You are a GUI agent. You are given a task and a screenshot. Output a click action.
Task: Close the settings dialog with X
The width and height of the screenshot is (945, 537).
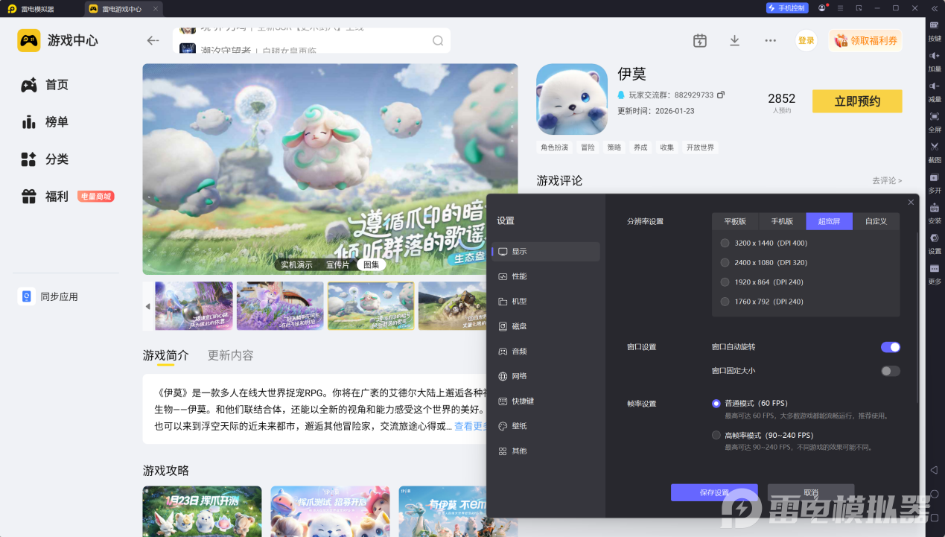(x=911, y=203)
